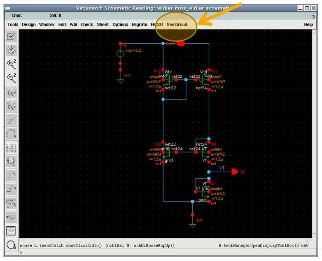Viewport: 322px width, 261px height.
Task: Expand the Options menu
Action: [x=120, y=24]
